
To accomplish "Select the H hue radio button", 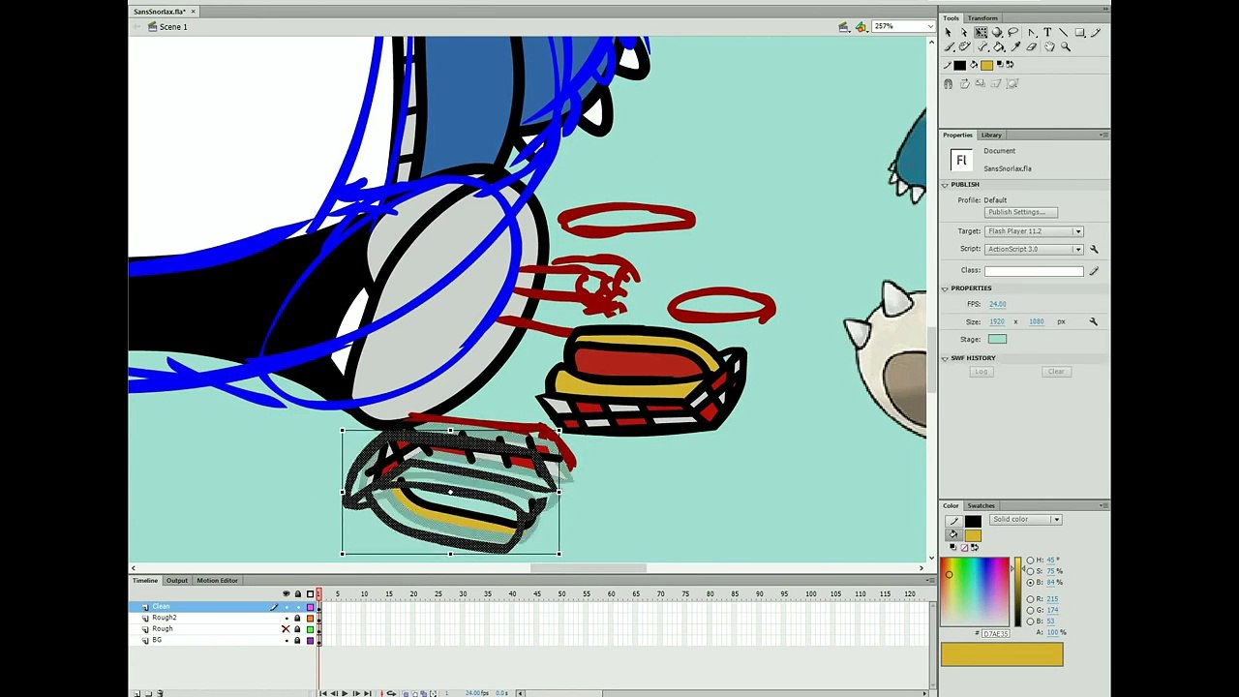I will click(1030, 560).
